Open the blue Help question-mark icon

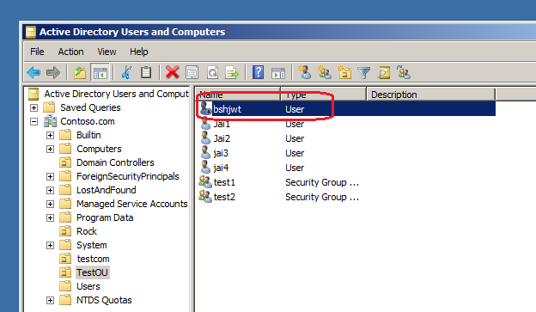258,72
